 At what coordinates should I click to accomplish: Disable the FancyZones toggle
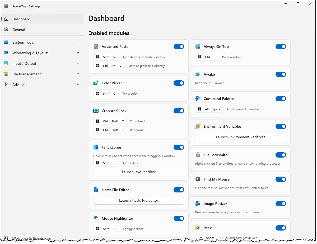(x=179, y=147)
